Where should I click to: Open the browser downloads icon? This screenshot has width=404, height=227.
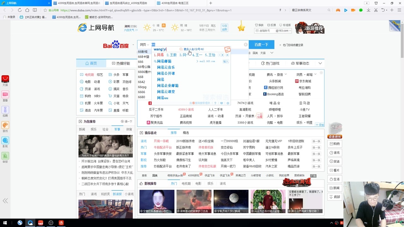368,10
